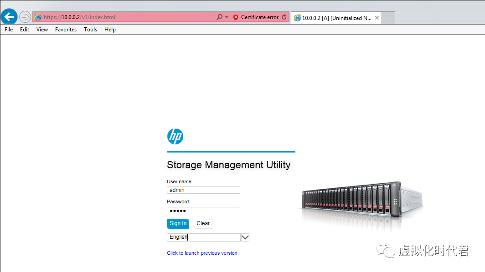Click the forward navigation arrow
This screenshot has height=272, width=485.
25,17
